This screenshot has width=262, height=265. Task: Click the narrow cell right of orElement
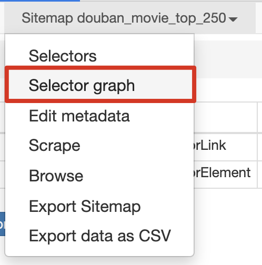[x=260, y=175]
